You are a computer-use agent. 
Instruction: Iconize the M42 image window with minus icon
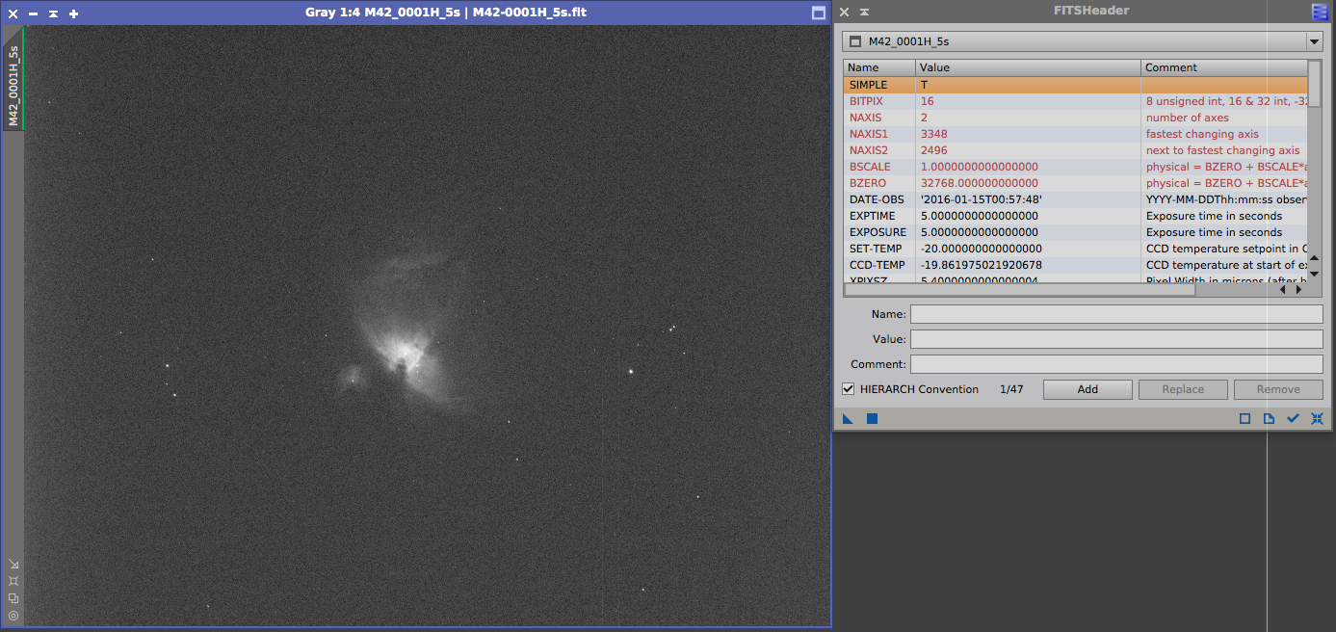(x=33, y=13)
